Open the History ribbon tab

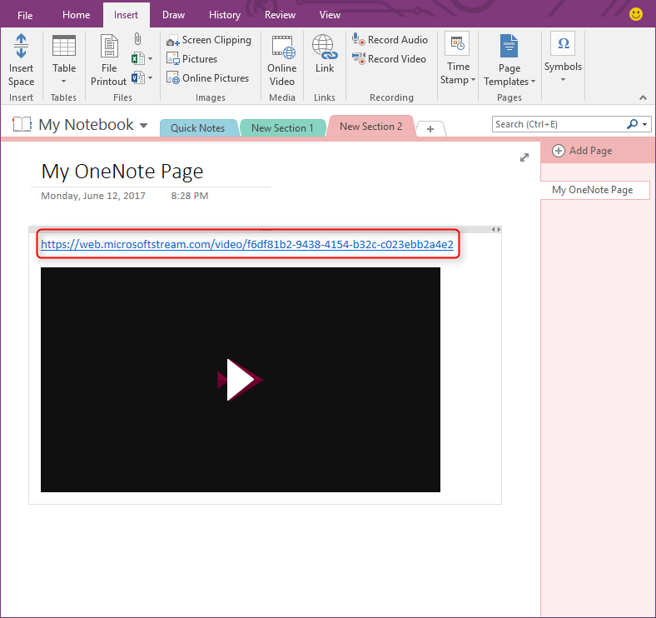225,15
